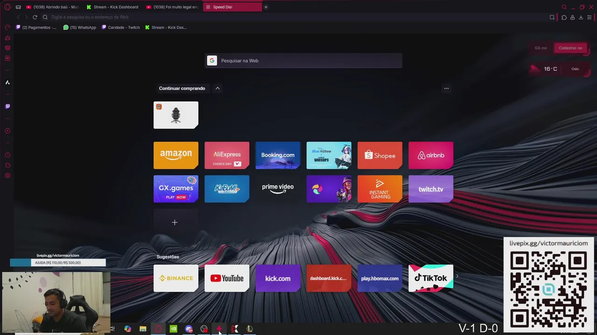Open the Amazon speed dial tile

pyautogui.click(x=176, y=155)
